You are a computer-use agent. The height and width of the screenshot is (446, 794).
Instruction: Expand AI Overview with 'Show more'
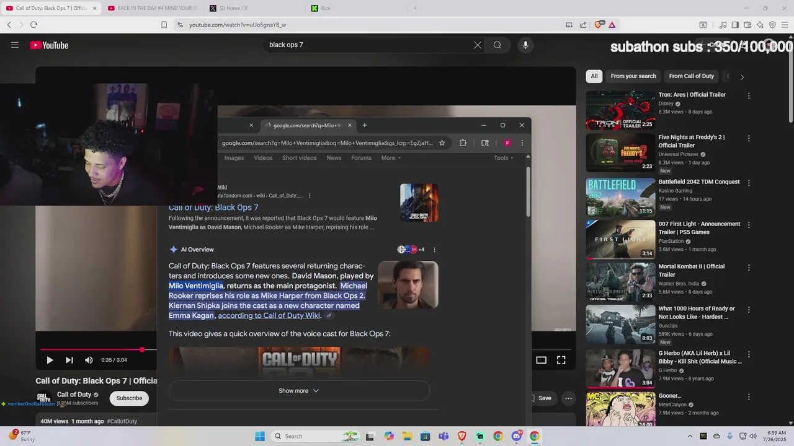click(299, 391)
